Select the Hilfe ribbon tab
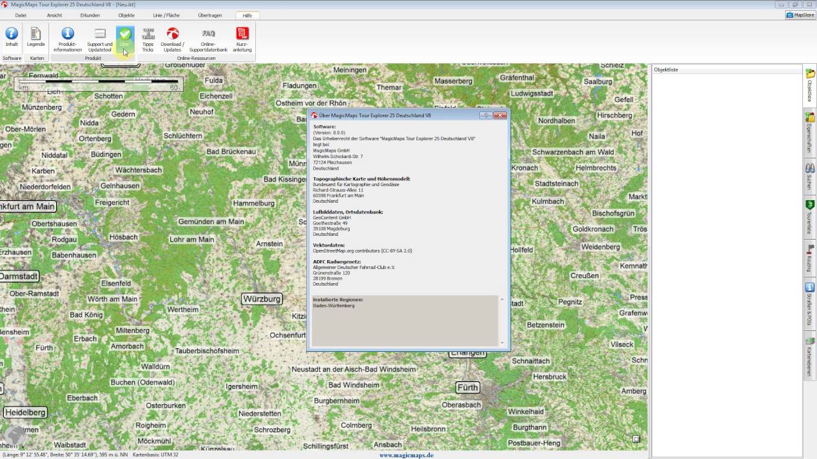 (248, 15)
